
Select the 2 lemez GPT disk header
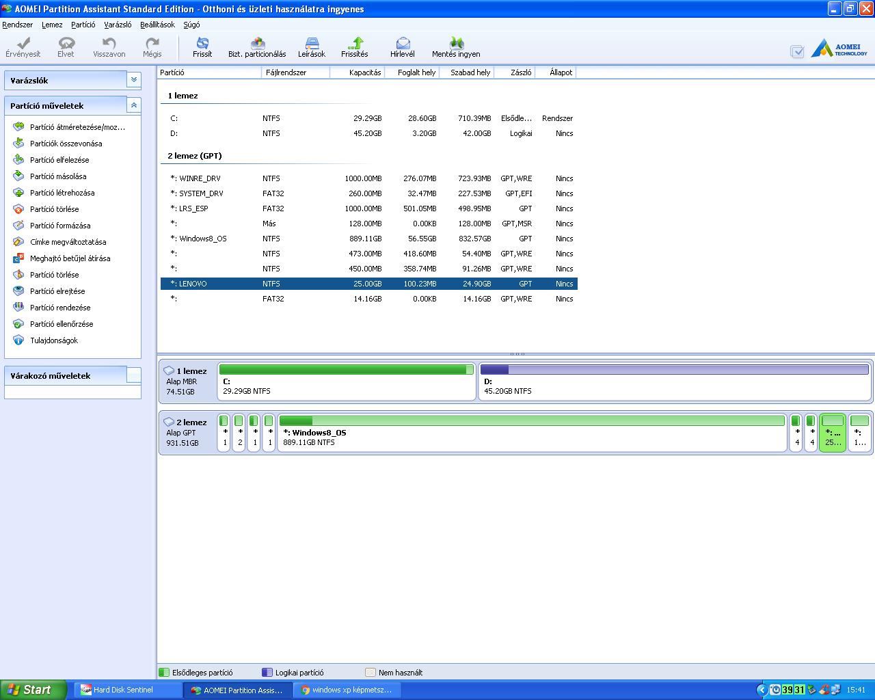(187, 433)
